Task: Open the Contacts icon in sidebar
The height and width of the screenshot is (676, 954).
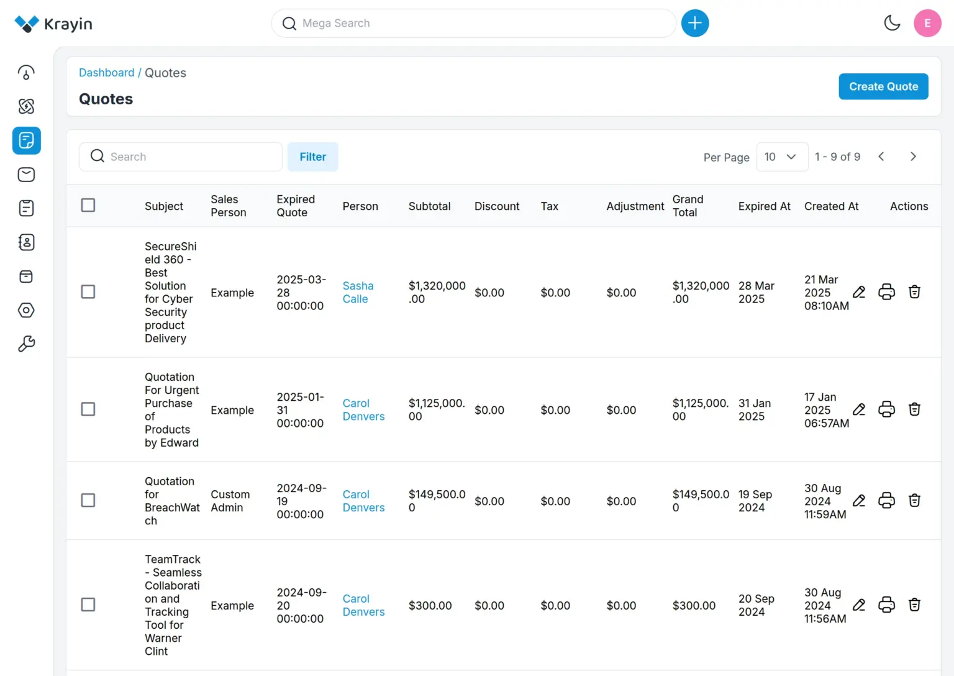Action: coord(26,242)
